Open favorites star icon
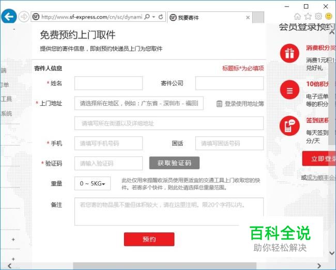Image resolution: width=336 pixels, height=270 pixels. click(x=308, y=16)
